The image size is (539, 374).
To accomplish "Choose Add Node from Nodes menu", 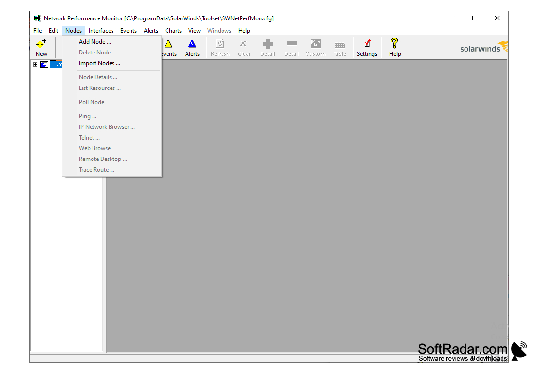I will coord(112,41).
